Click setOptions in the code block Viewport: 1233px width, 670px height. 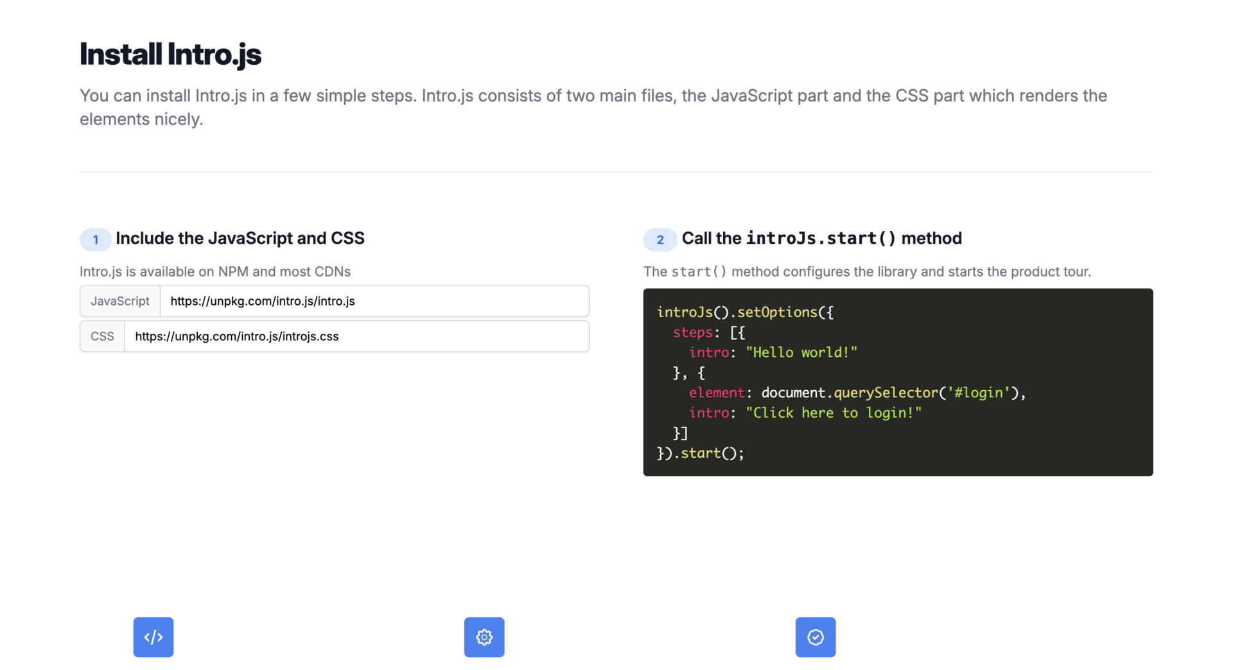[x=776, y=313]
